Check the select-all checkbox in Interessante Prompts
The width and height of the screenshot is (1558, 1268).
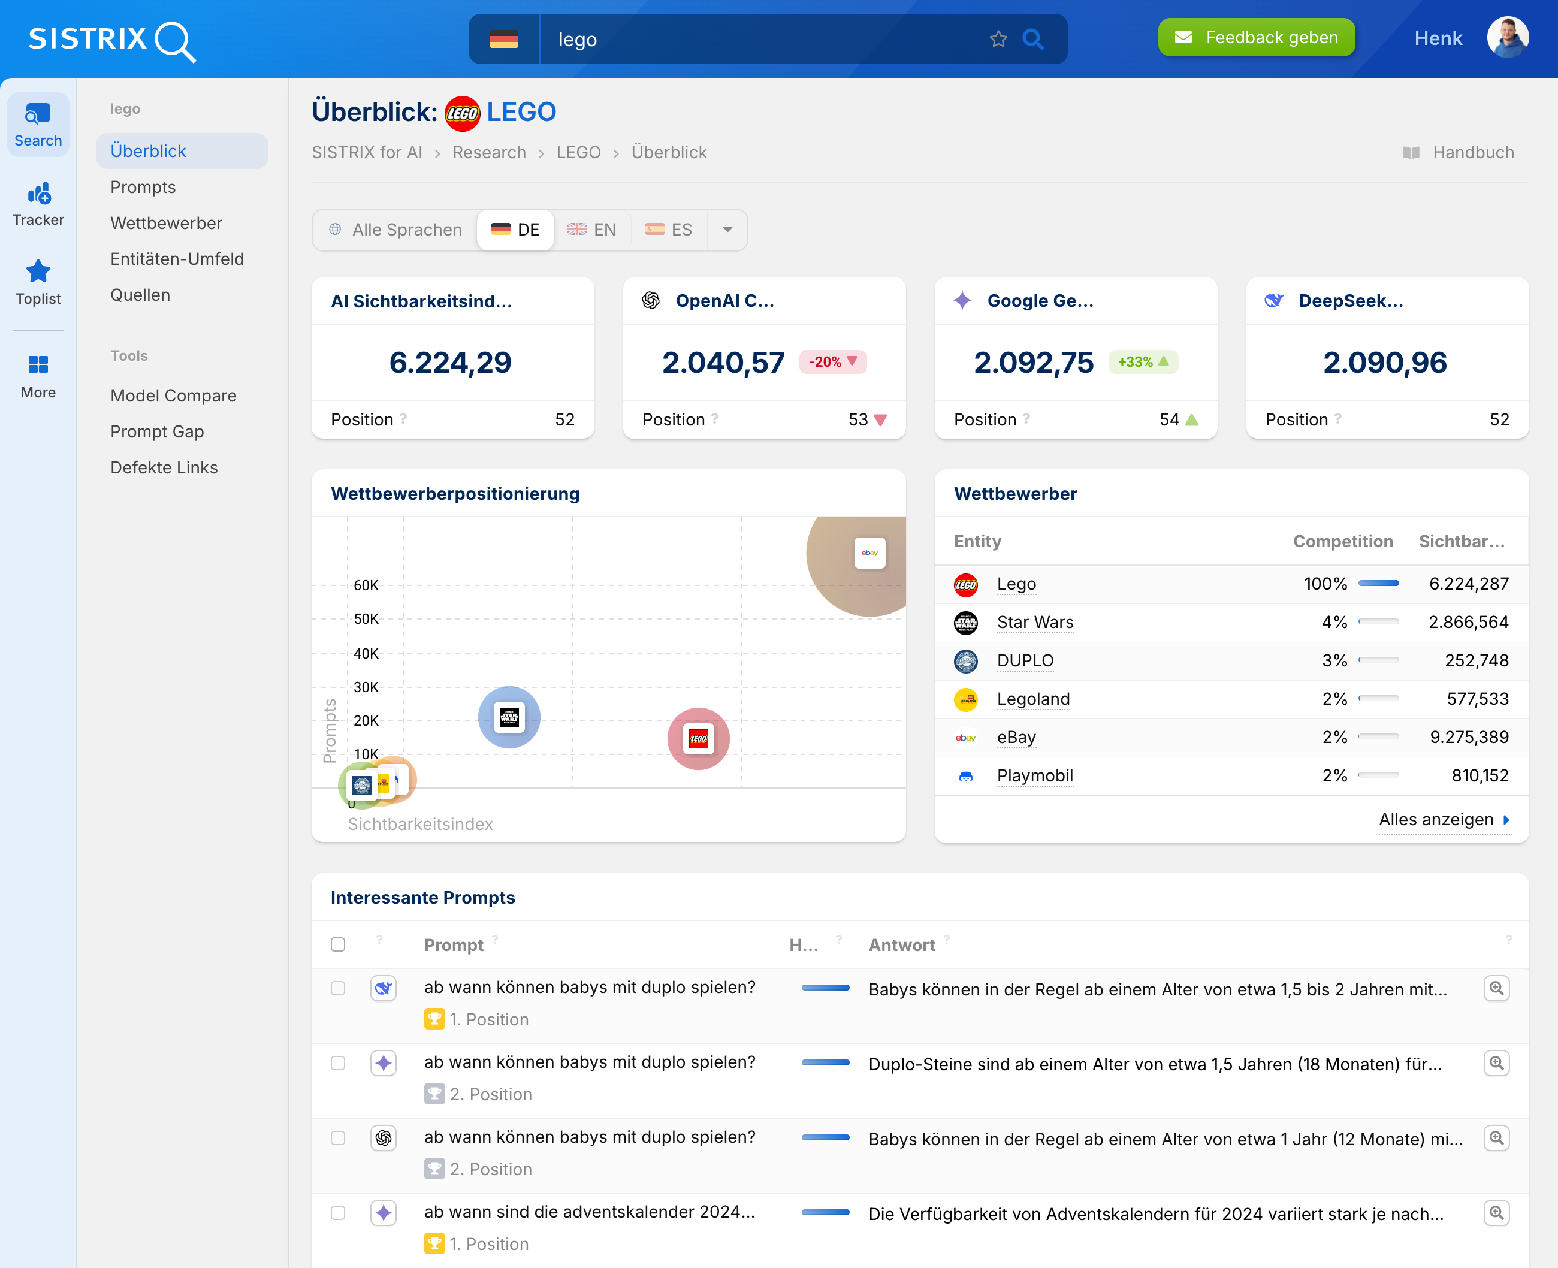click(x=338, y=944)
